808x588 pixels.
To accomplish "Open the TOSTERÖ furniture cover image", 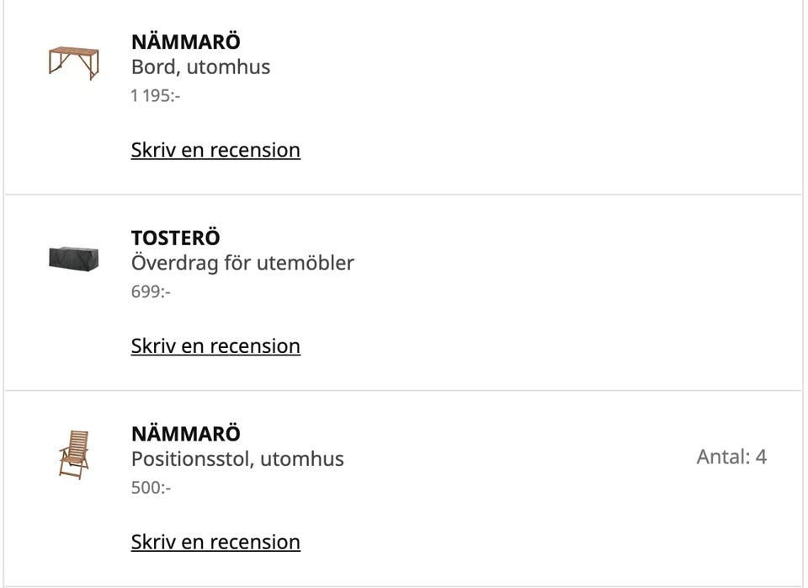I will coord(73,258).
